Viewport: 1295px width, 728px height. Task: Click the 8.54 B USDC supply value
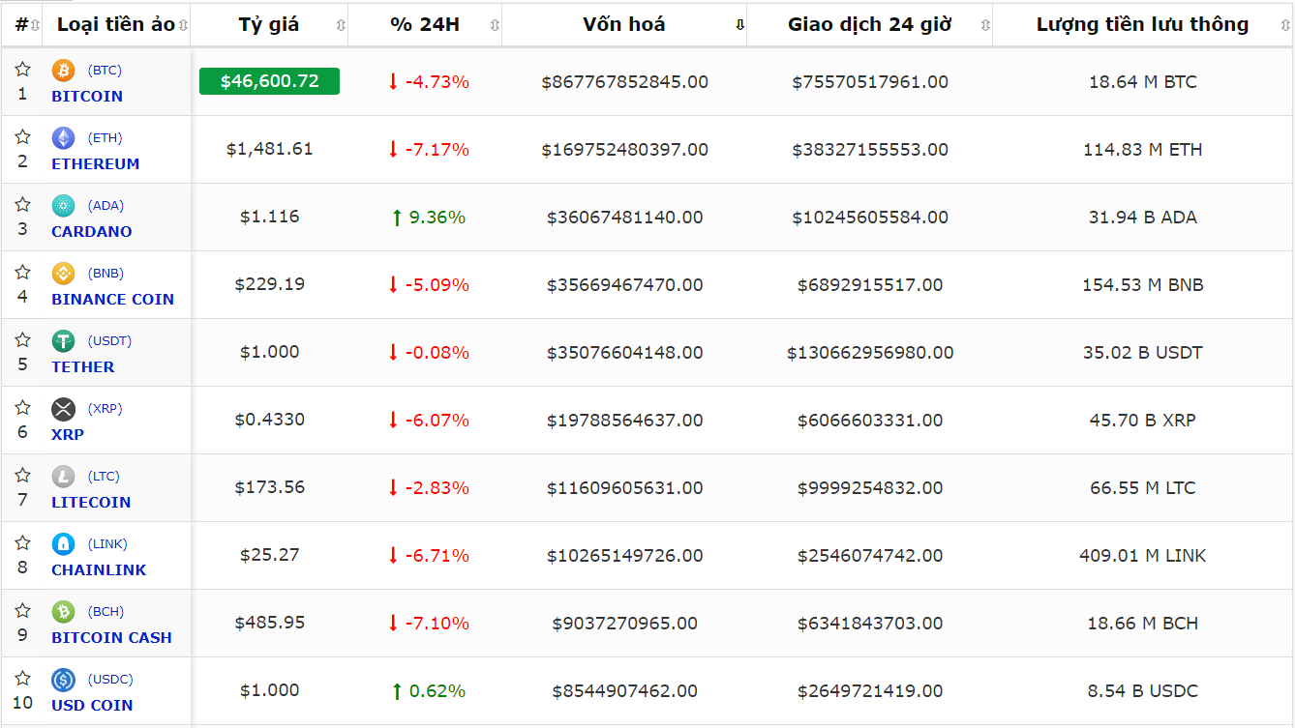coord(1143,691)
